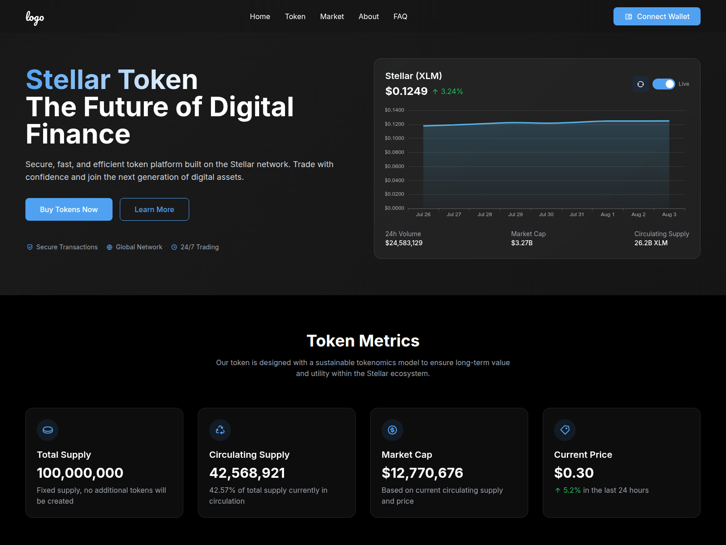The width and height of the screenshot is (726, 545).
Task: Click the Circulating Supply value 26.2B XLM
Action: tap(651, 243)
